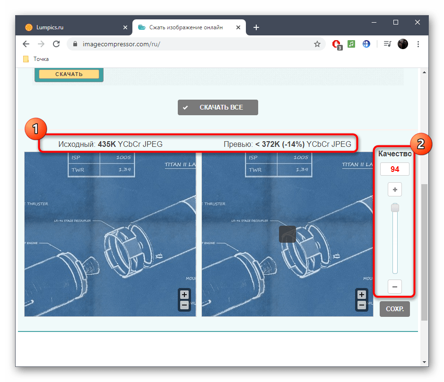This screenshot has width=444, height=382.
Task: Click the СКАЧАТЬ ВСЕ button
Action: coord(218,108)
